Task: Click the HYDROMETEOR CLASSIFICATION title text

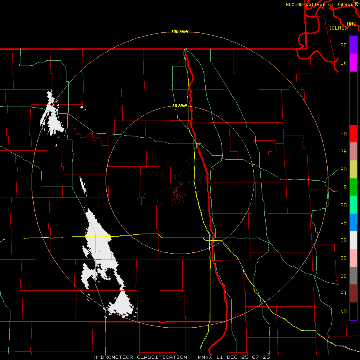Action: click(x=140, y=357)
